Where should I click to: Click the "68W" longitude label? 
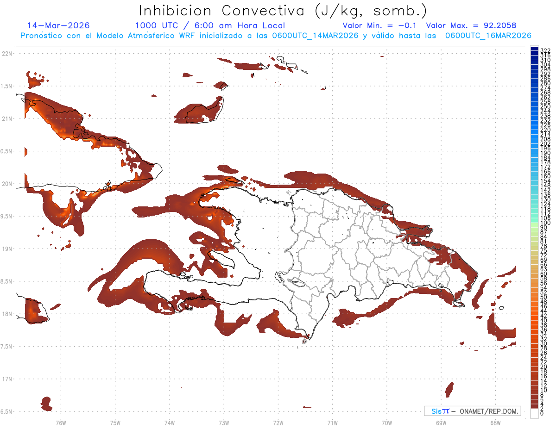495,423
